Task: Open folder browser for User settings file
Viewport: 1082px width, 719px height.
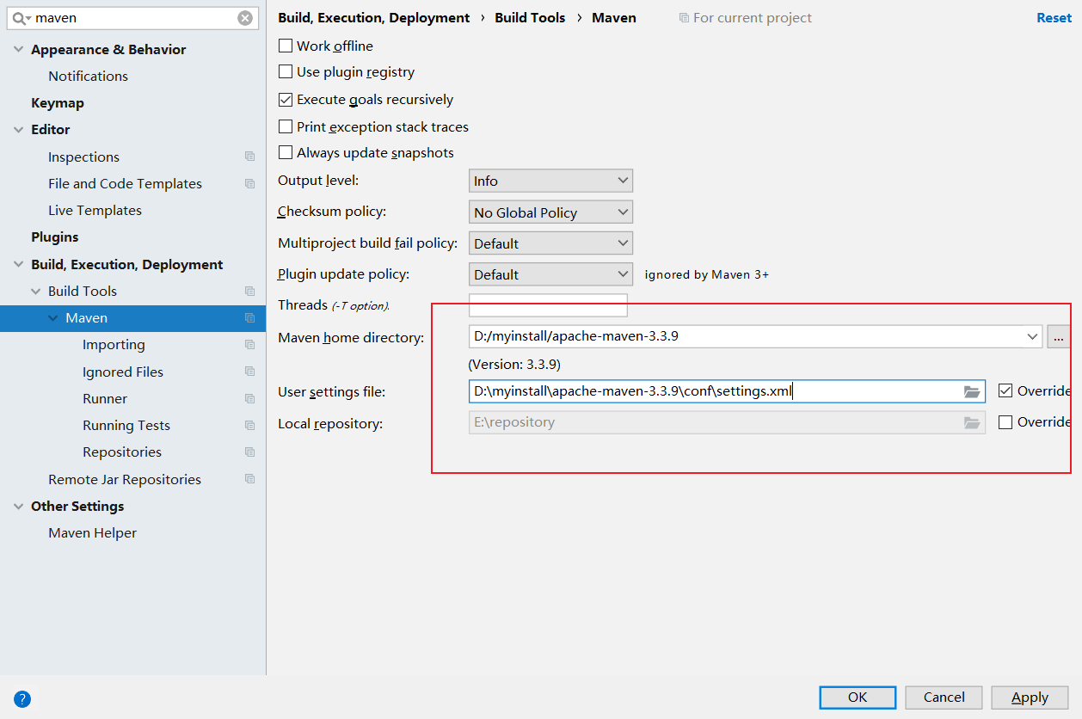Action: [x=972, y=392]
